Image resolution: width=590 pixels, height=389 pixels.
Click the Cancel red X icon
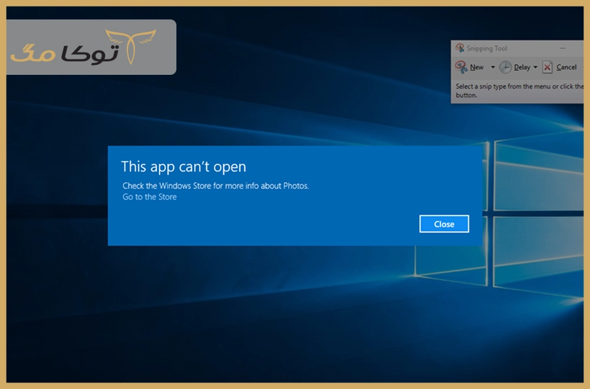pyautogui.click(x=547, y=67)
